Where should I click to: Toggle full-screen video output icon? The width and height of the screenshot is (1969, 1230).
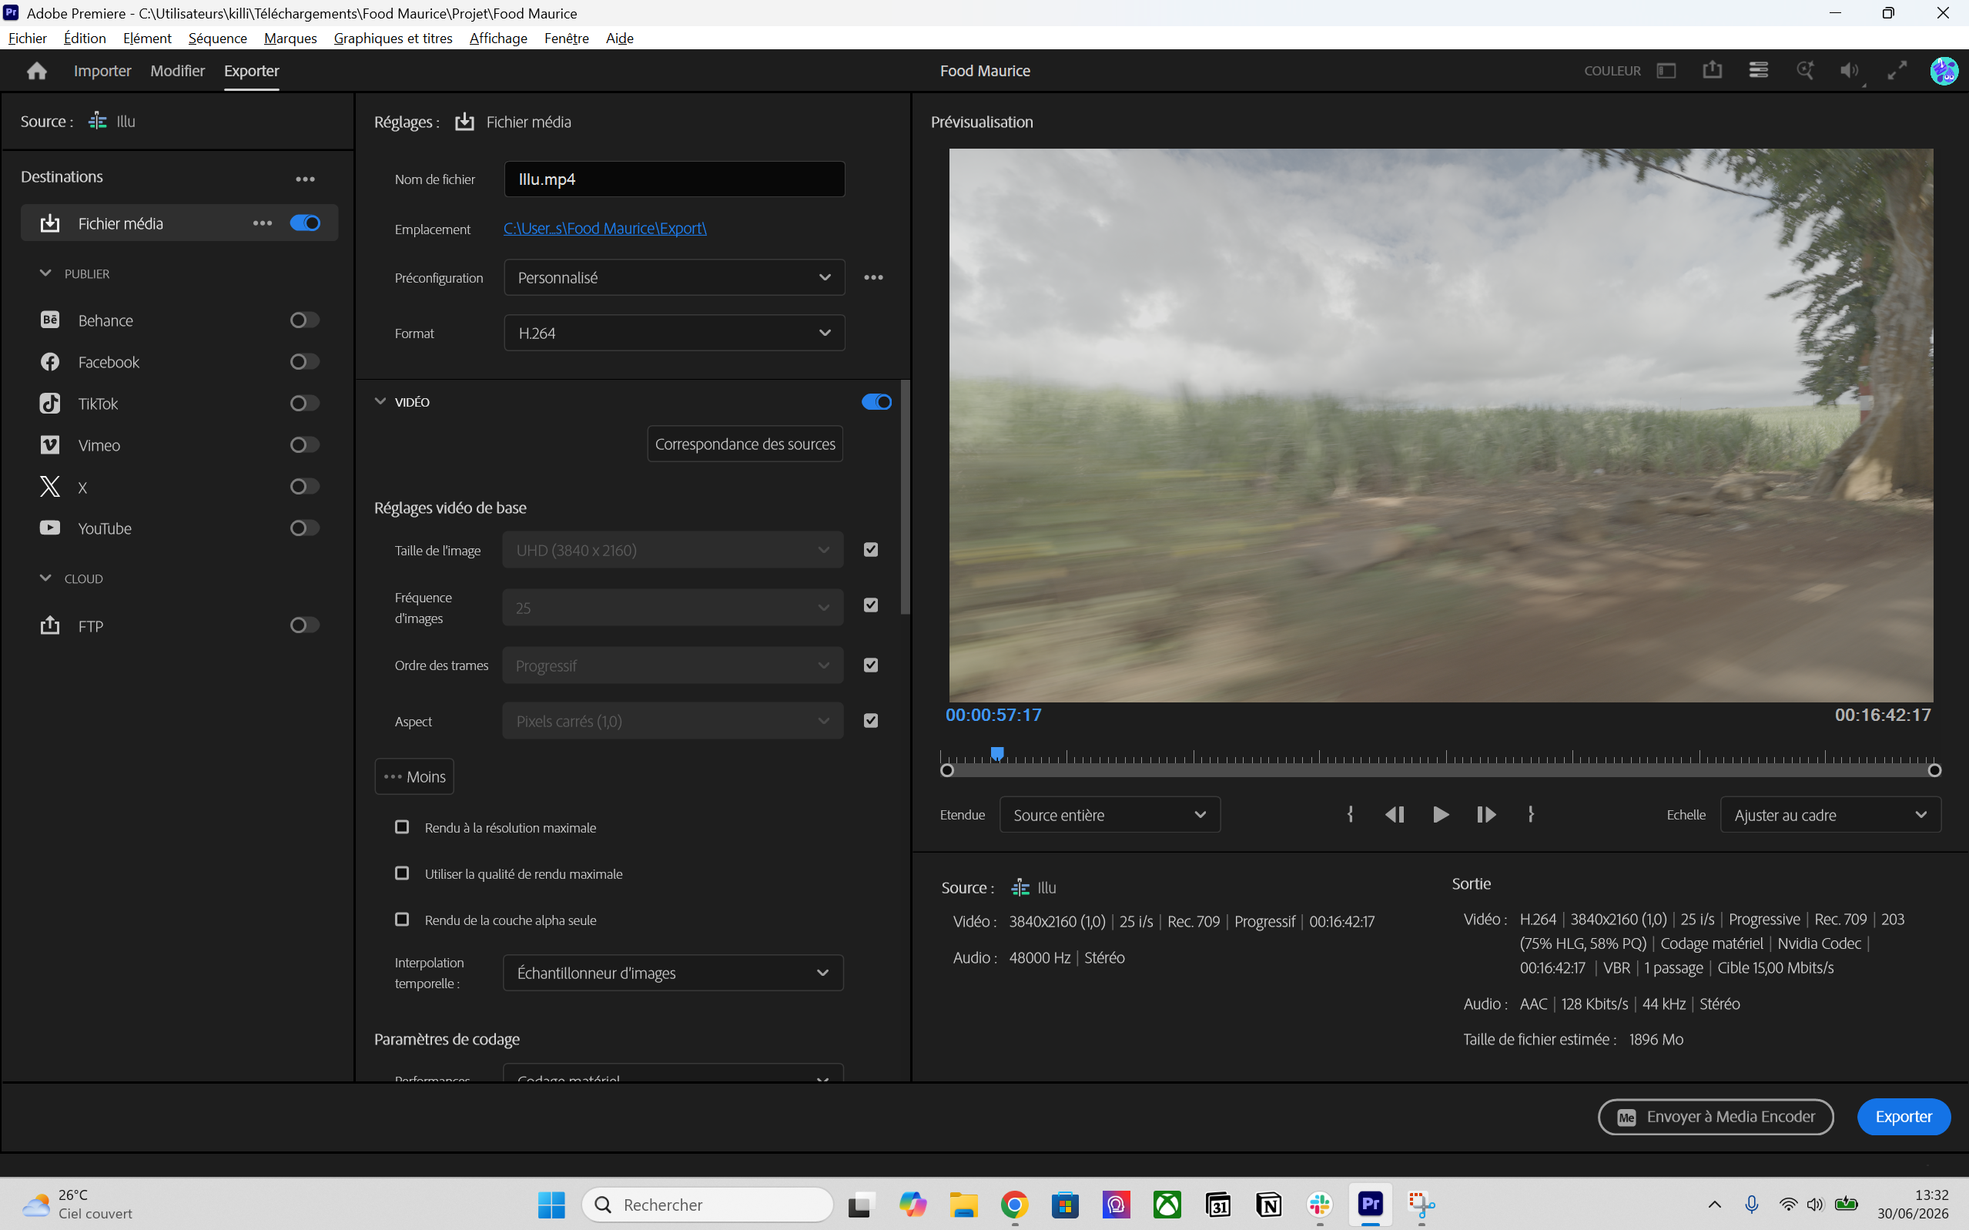1897,71
